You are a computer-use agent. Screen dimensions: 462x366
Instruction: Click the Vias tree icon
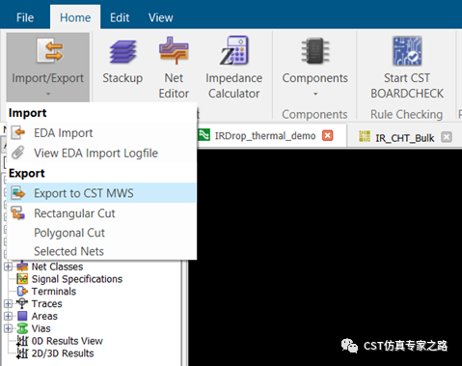pos(22,328)
